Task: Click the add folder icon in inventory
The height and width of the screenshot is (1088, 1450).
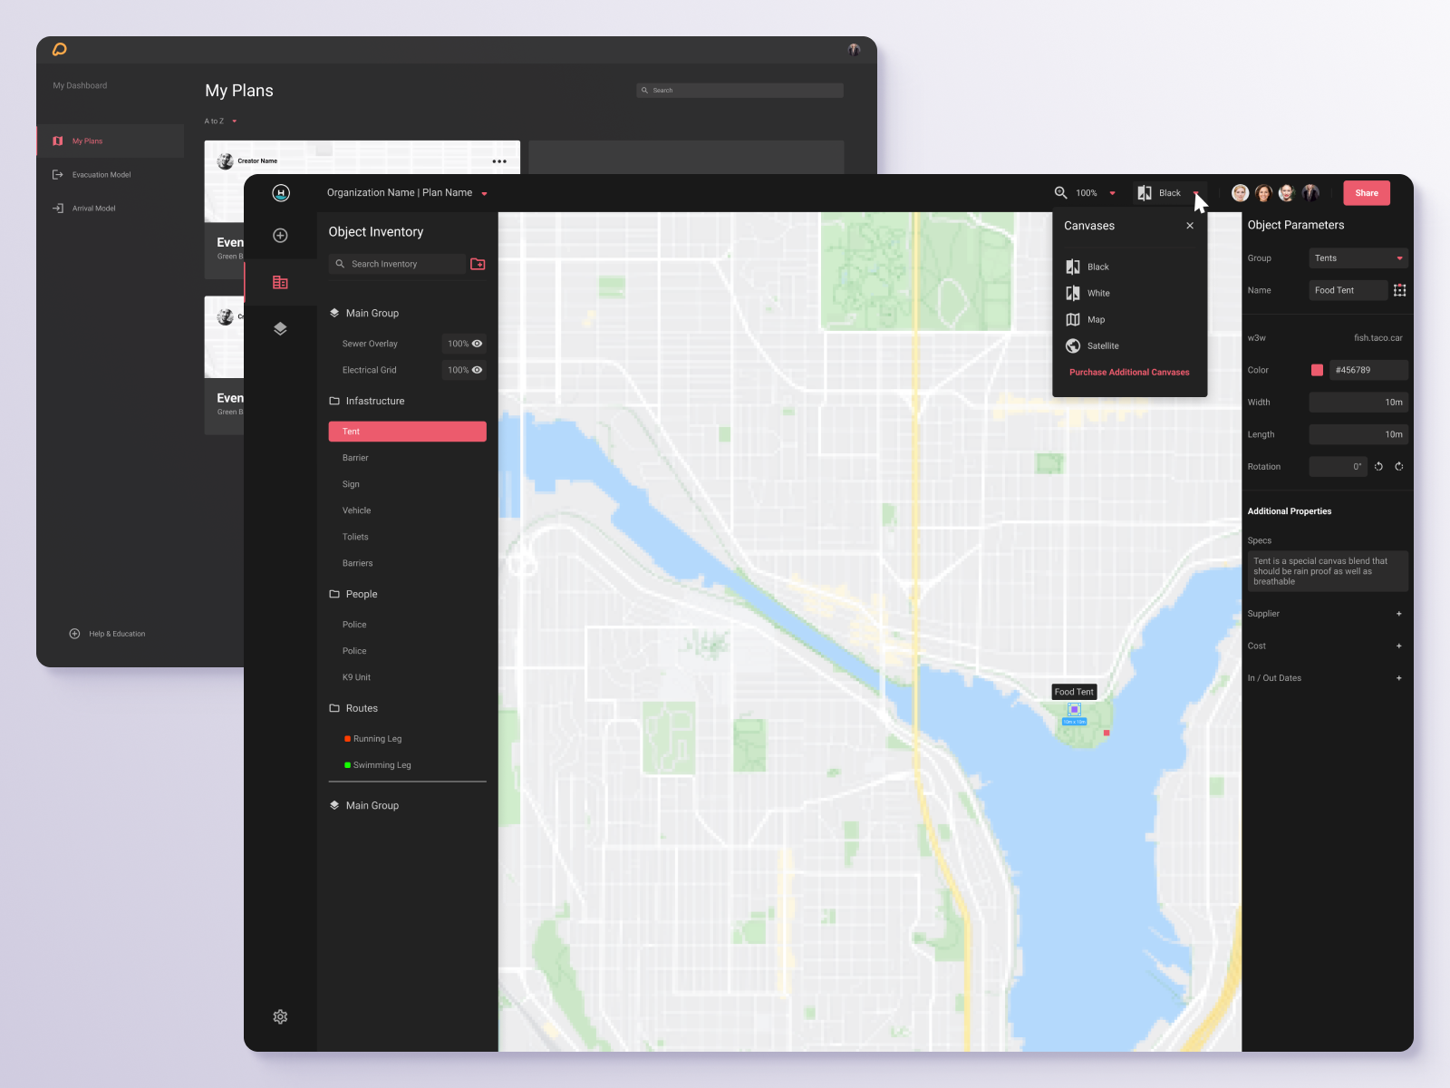Action: tap(478, 264)
